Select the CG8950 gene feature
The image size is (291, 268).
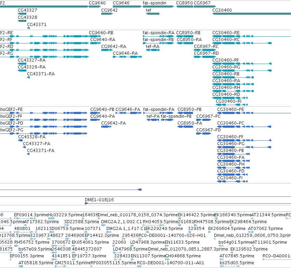click(185, 7)
